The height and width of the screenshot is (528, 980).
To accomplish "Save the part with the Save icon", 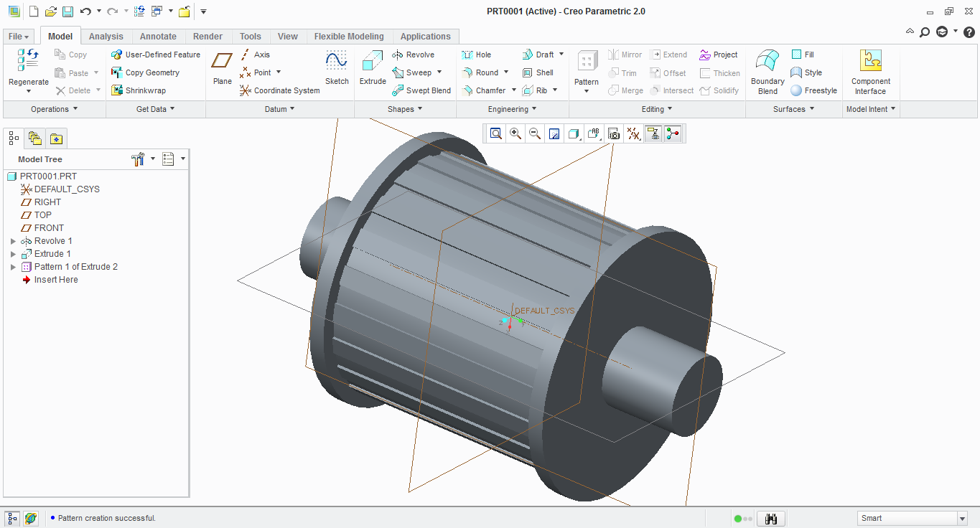I will pyautogui.click(x=67, y=11).
